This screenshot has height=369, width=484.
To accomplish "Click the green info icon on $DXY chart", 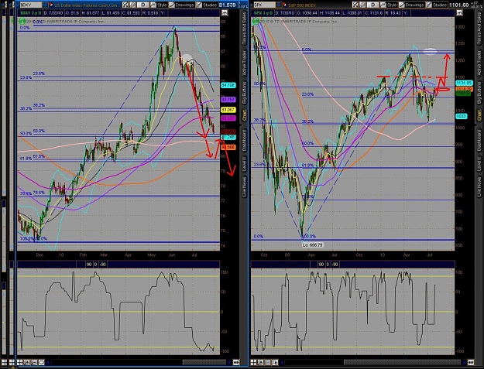I will (x=22, y=21).
